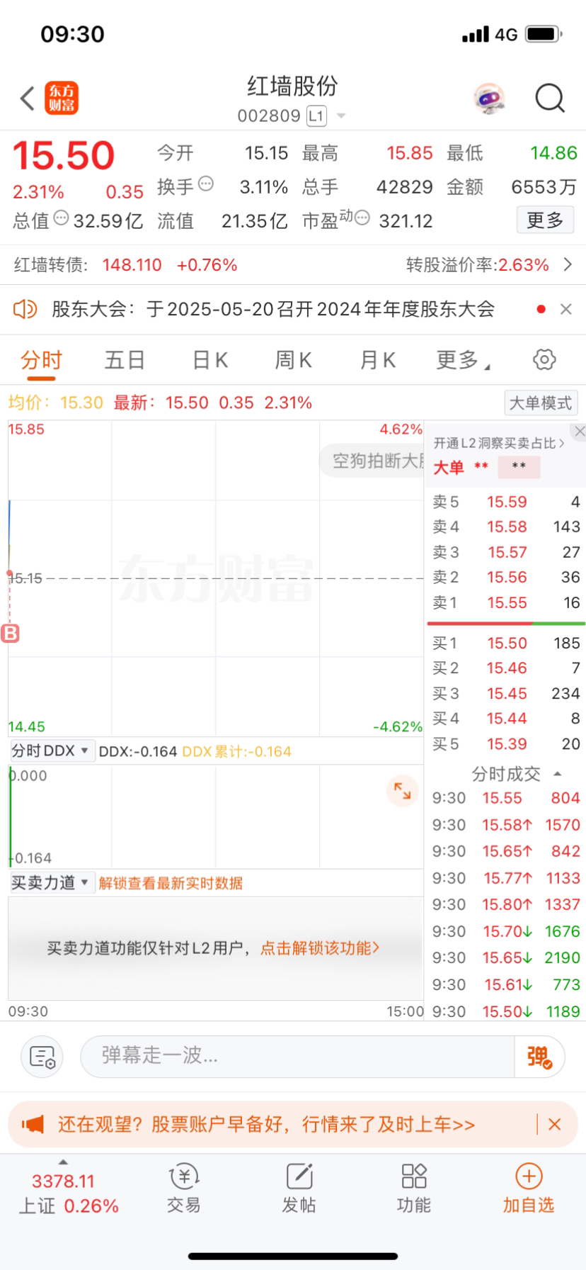Switch to the 五日 tab
The width and height of the screenshot is (586, 1270).
click(125, 360)
